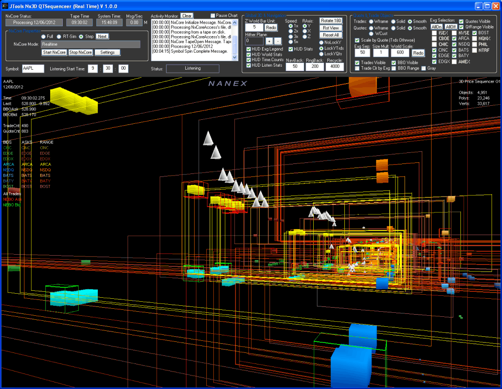Click Stop NxCore
The width and height of the screenshot is (502, 389).
point(80,53)
